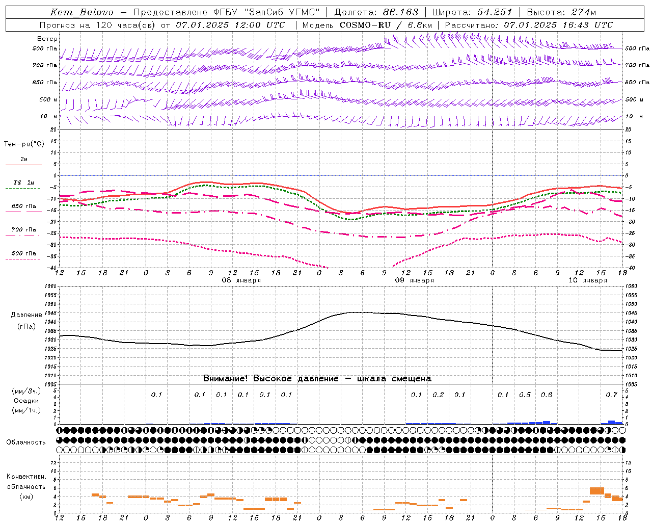
Task: Click the "0.7" precipitation amount value
Action: tap(611, 395)
